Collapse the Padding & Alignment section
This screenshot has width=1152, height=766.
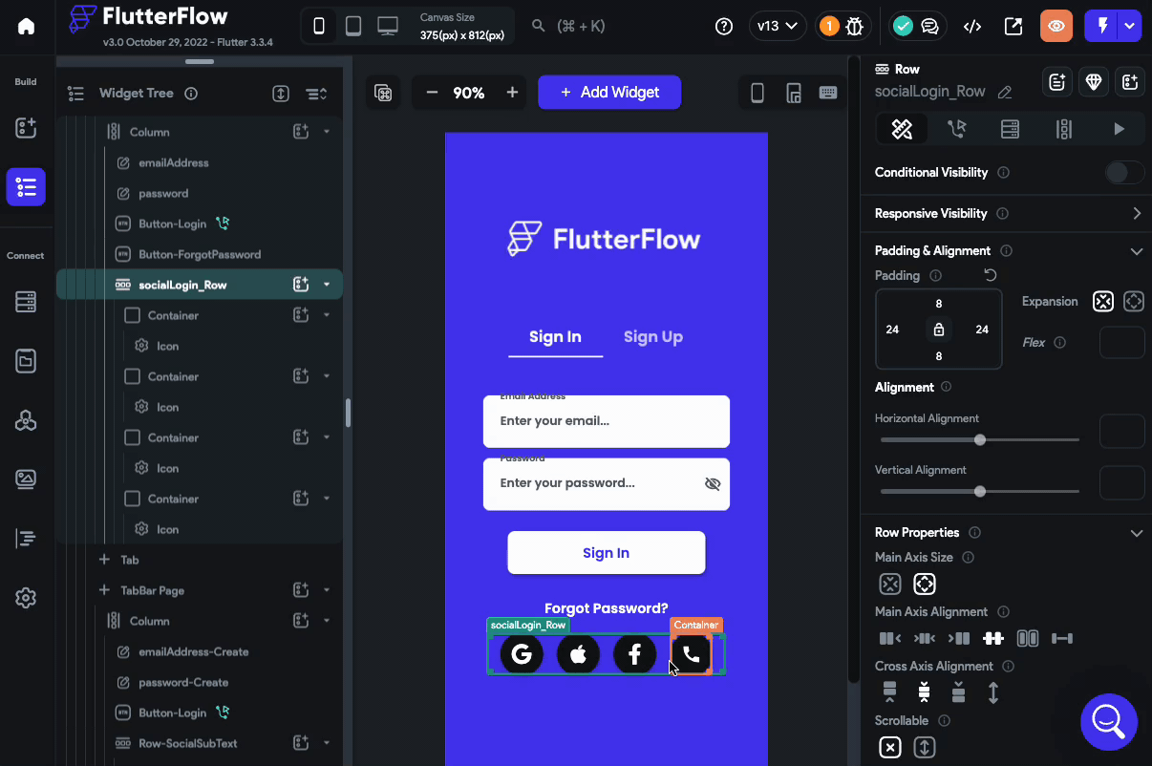tap(1137, 251)
